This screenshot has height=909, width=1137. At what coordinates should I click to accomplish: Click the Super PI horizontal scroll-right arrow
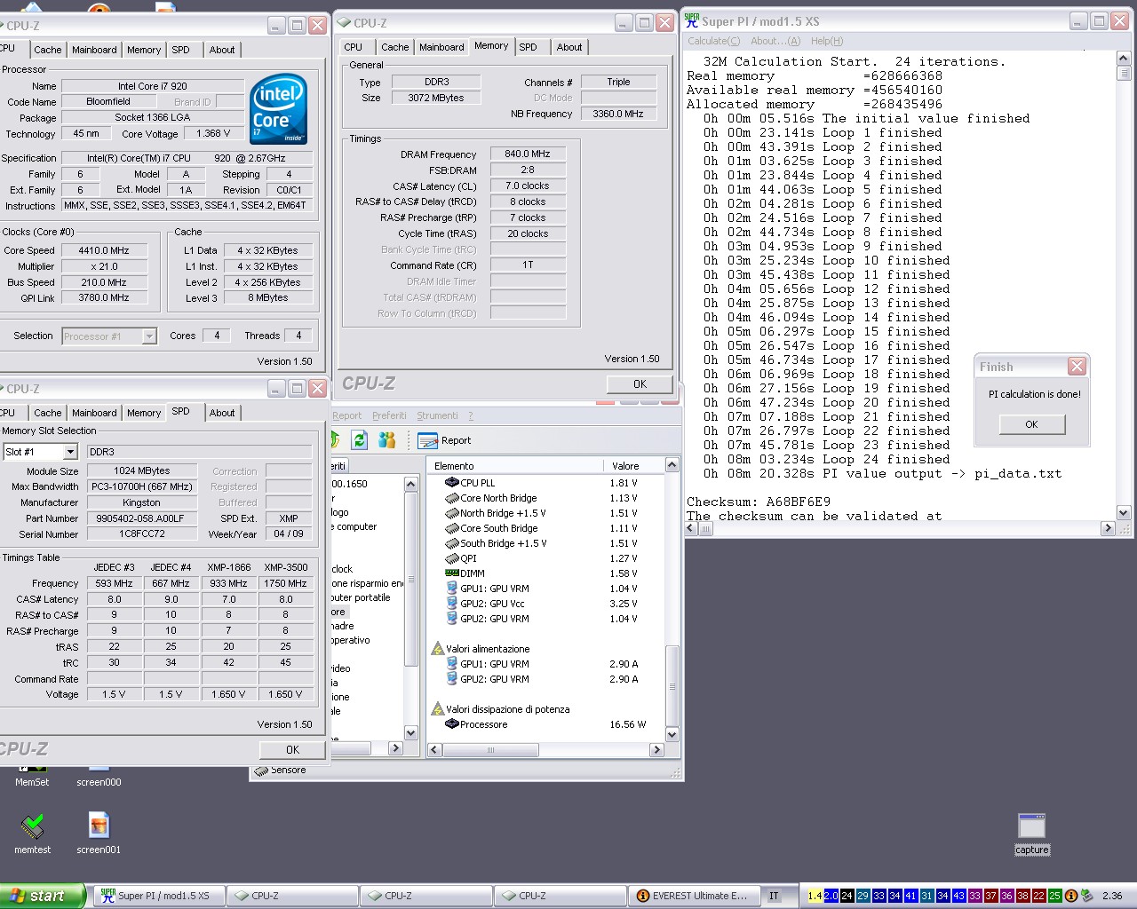coord(1107,528)
